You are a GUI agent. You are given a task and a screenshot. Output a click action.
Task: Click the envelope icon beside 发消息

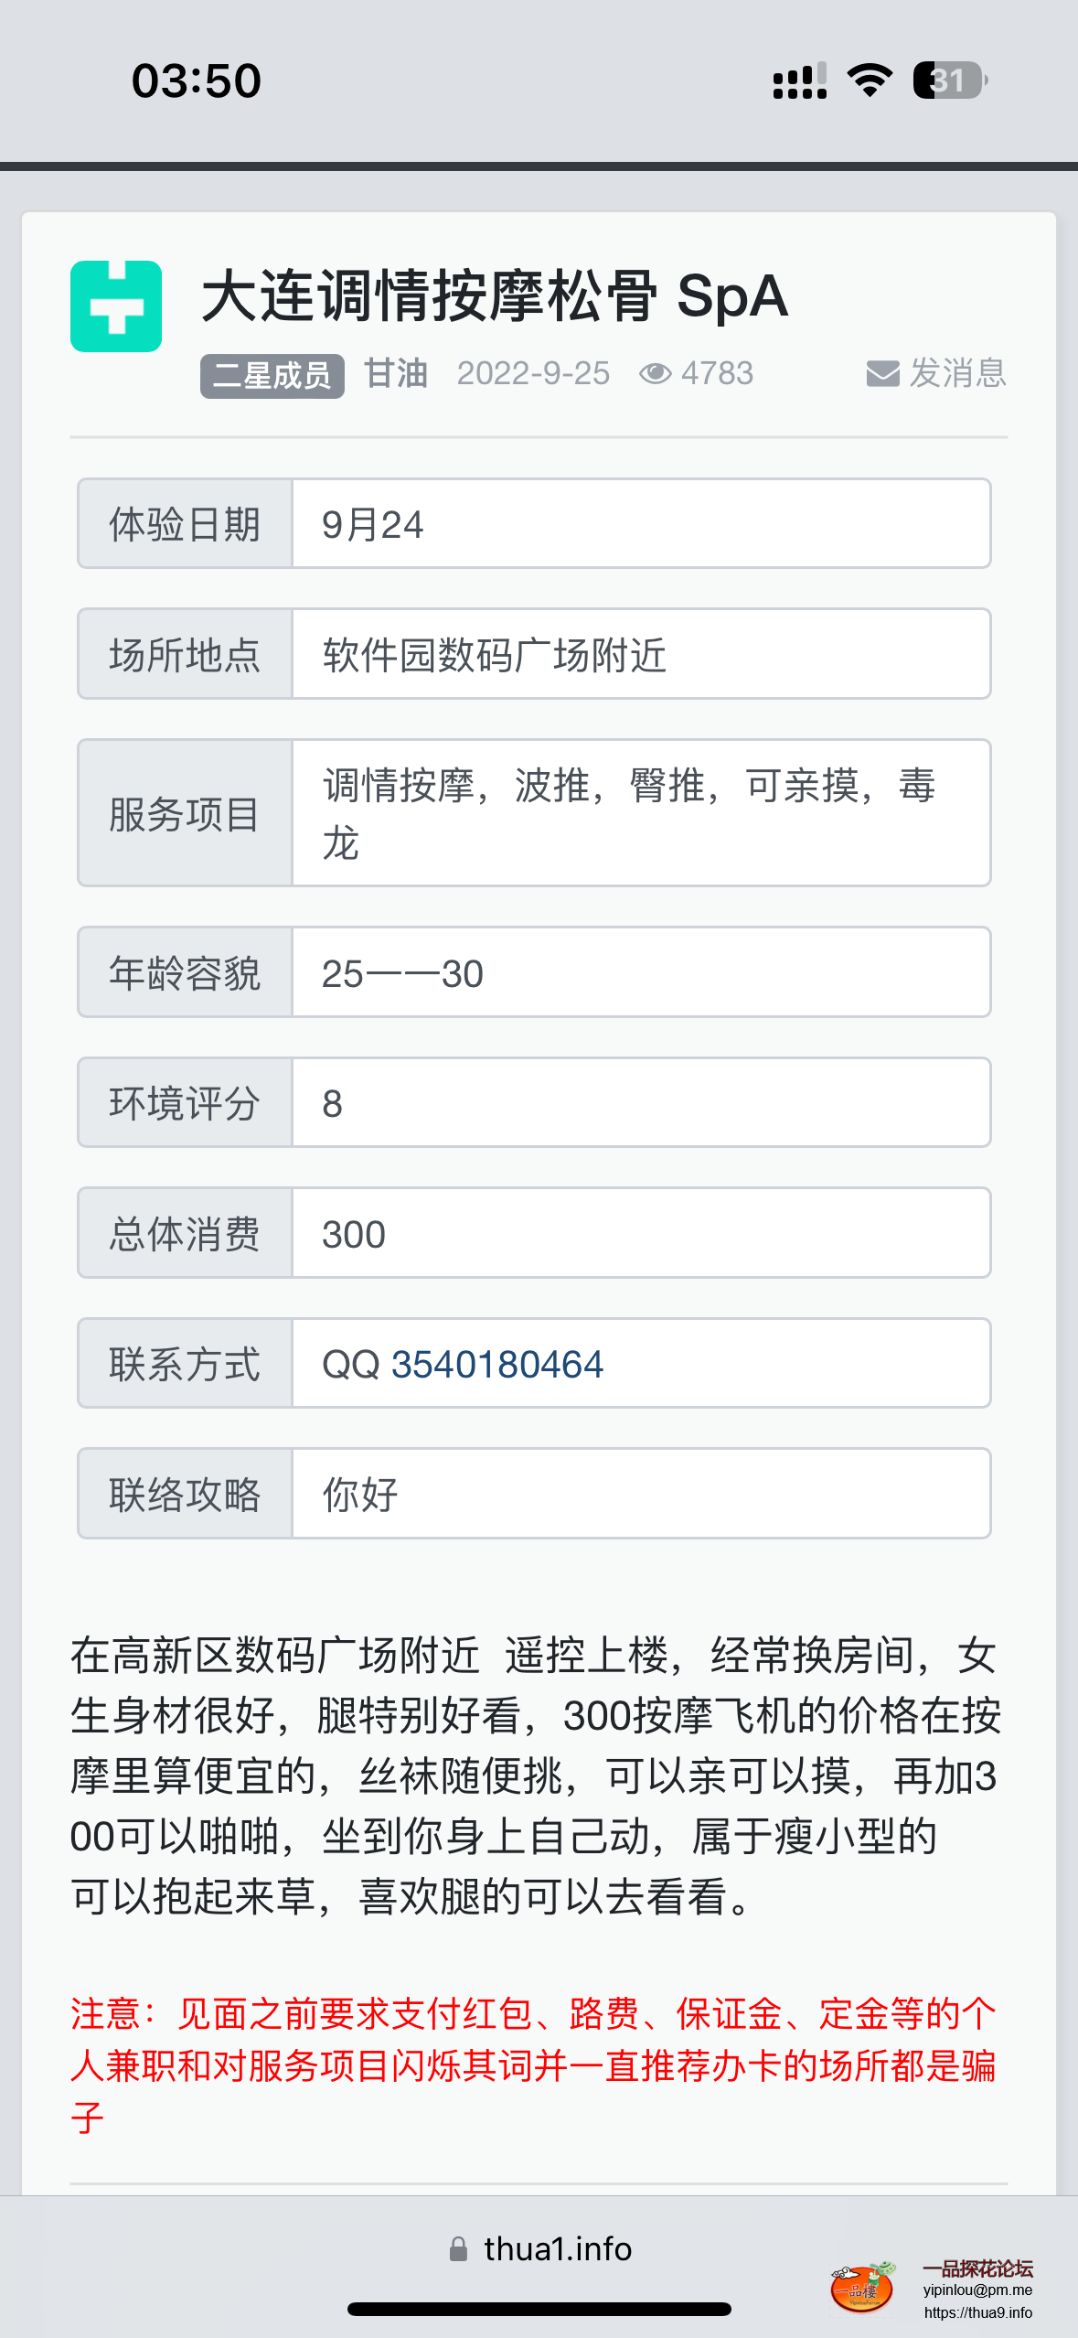pyautogui.click(x=882, y=374)
